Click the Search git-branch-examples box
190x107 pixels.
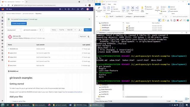coord(179,17)
